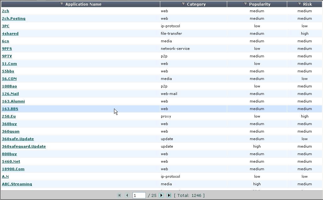Viewport: 323px width, 200px height.
Task: Open the 2ch application link
Action: [x=6, y=11]
